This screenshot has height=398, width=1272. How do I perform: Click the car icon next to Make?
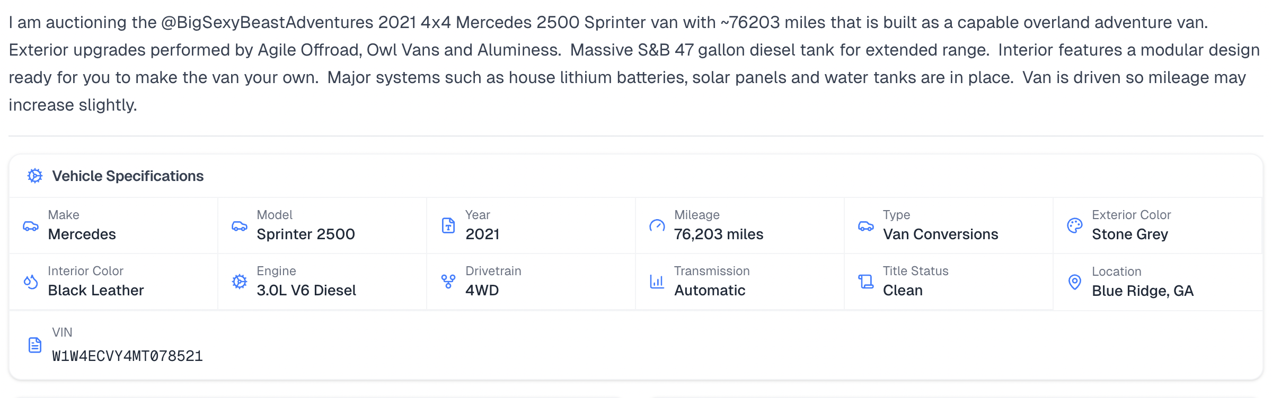coord(31,226)
